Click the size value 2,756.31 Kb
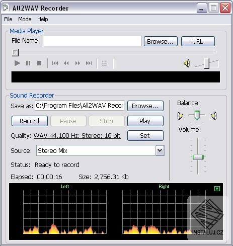This screenshot has height=246, width=233. click(x=111, y=177)
